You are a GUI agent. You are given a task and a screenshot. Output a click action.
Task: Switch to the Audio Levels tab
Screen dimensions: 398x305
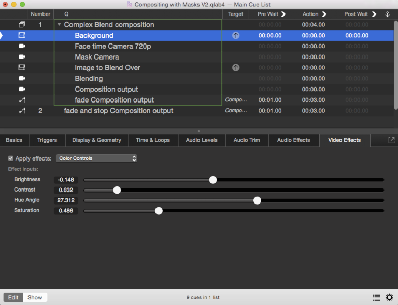coord(202,140)
